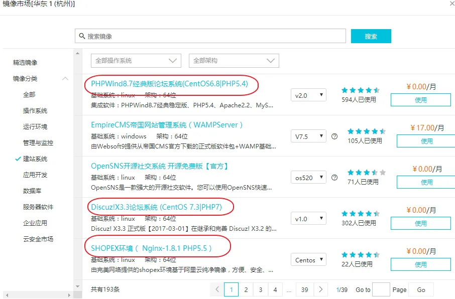Use Discuz!X3.3 image via 使用 button
Image resolution: width=455 pixels, height=299 pixels.
pyautogui.click(x=421, y=224)
